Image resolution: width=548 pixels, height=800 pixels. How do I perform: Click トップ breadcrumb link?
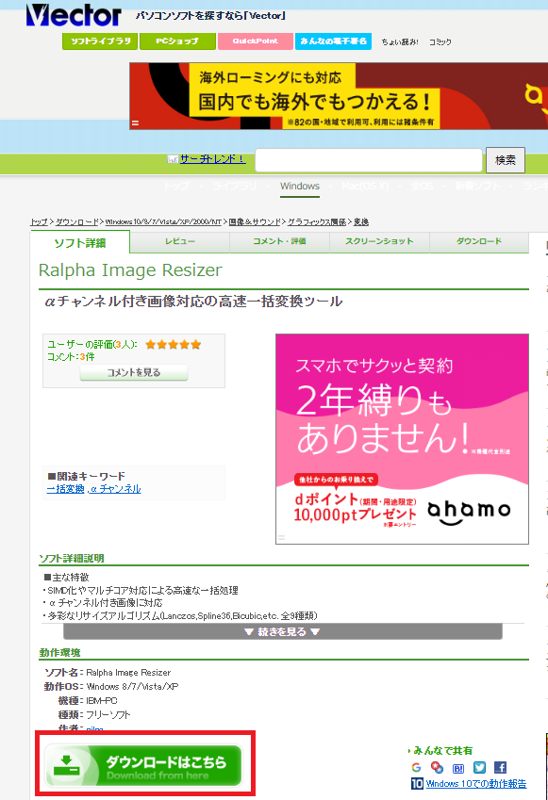tap(39, 222)
